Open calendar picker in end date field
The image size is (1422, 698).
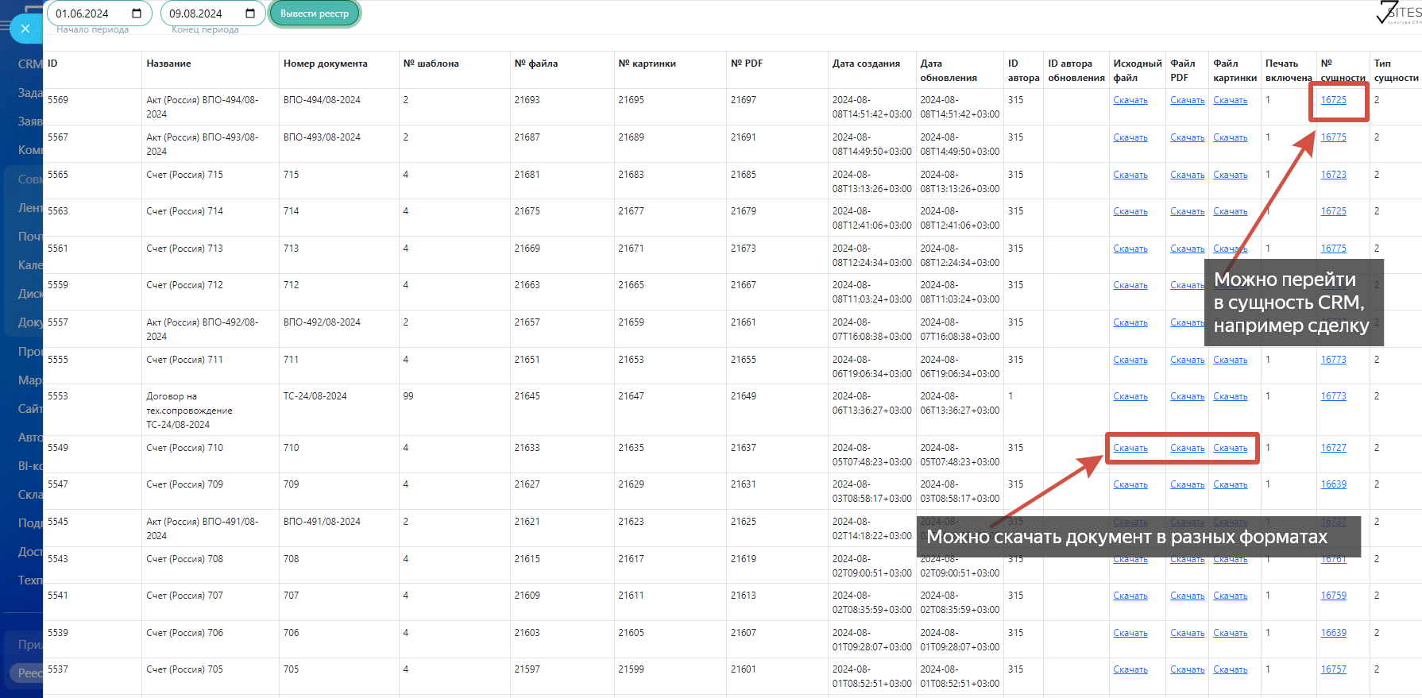click(x=250, y=13)
